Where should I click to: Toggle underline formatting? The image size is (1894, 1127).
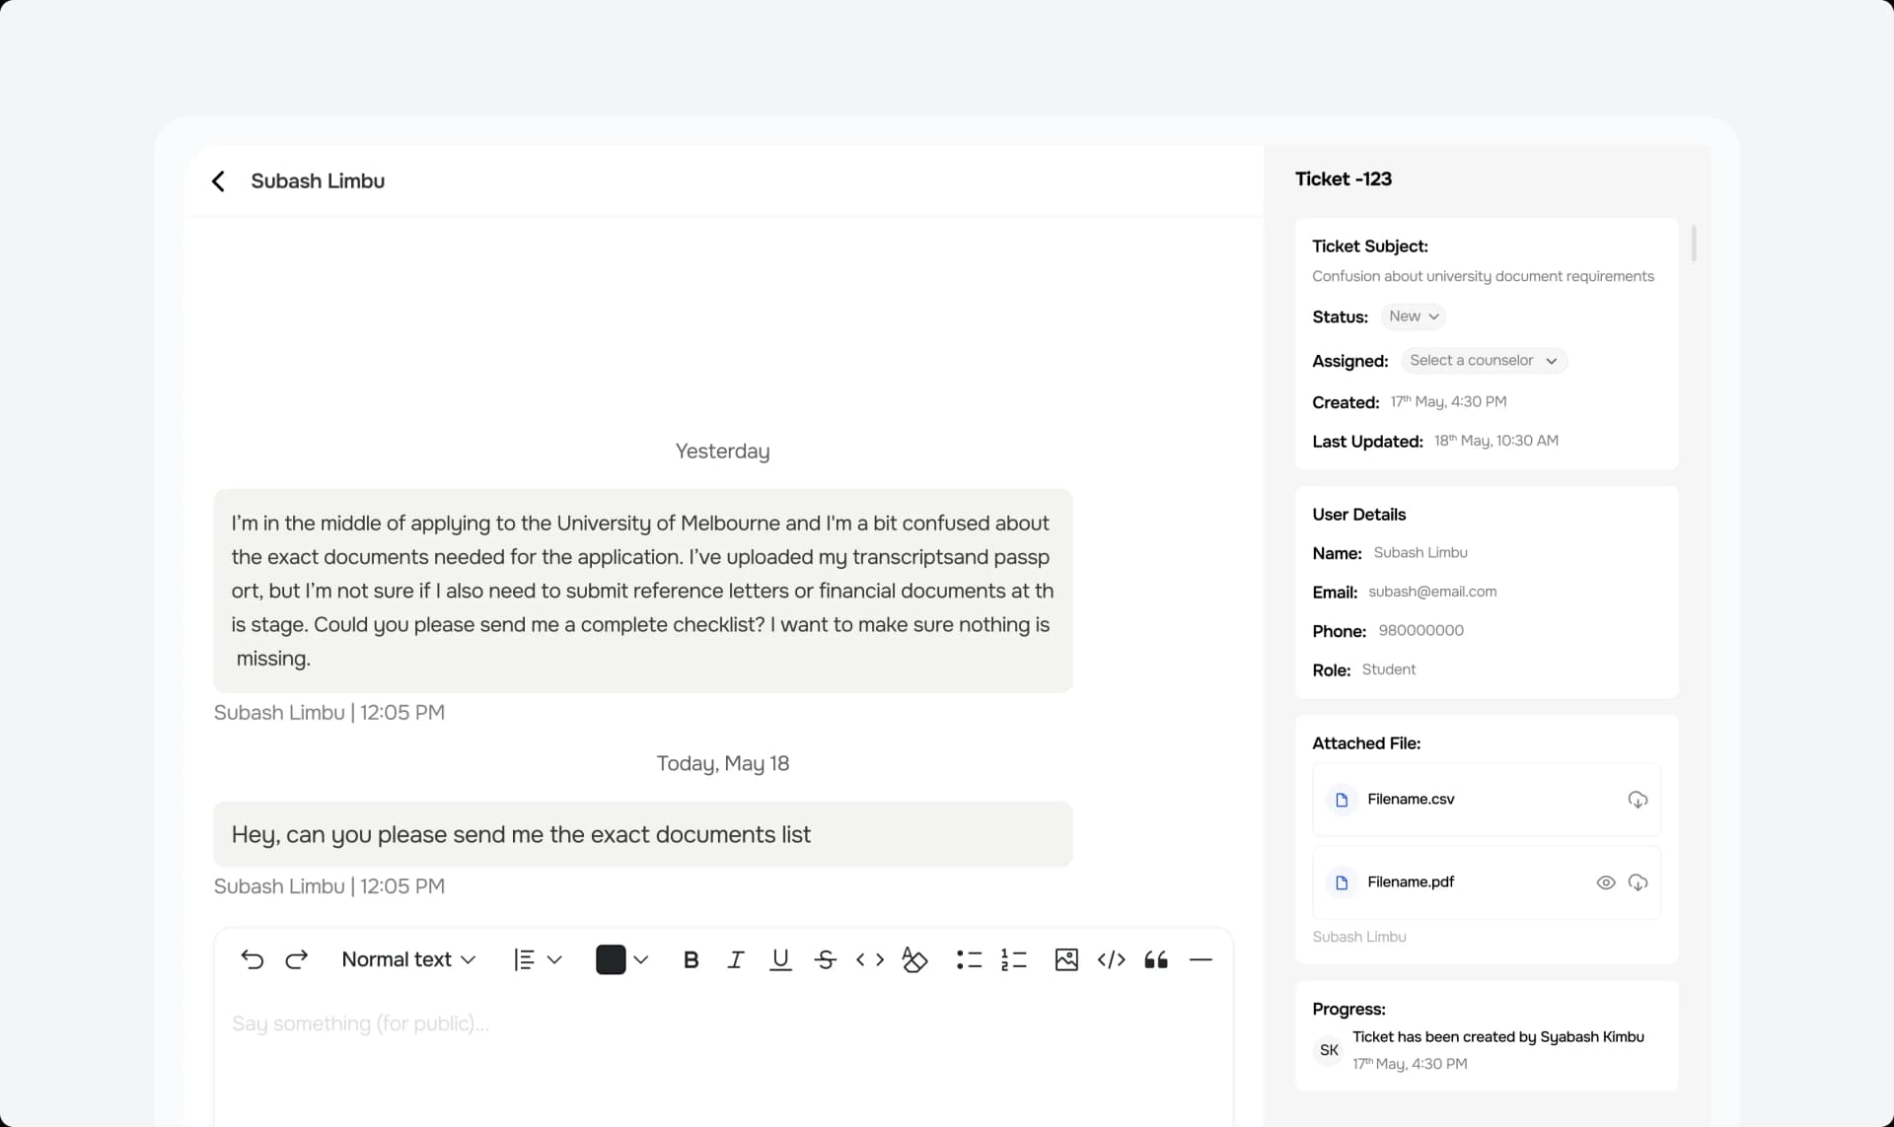click(779, 958)
